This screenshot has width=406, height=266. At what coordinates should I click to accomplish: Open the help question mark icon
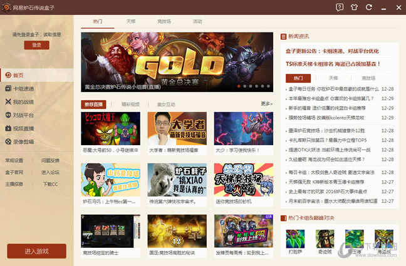[x=340, y=7]
